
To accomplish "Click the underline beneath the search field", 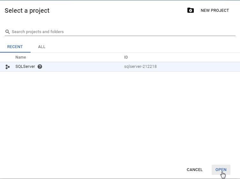I will point(120,36).
